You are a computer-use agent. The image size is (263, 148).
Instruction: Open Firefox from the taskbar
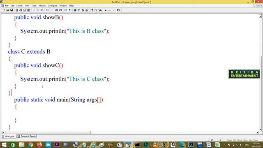coord(39,145)
